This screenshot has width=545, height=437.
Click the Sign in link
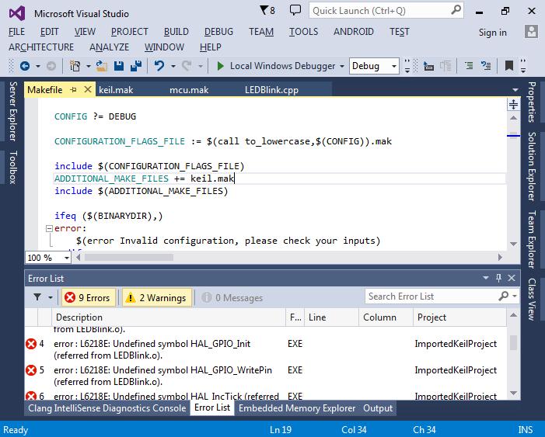pos(492,33)
